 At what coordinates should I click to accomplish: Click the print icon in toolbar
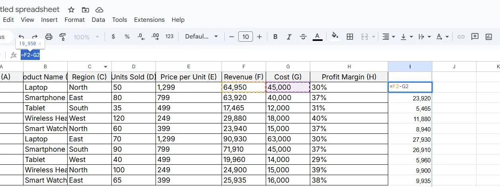tap(49, 37)
